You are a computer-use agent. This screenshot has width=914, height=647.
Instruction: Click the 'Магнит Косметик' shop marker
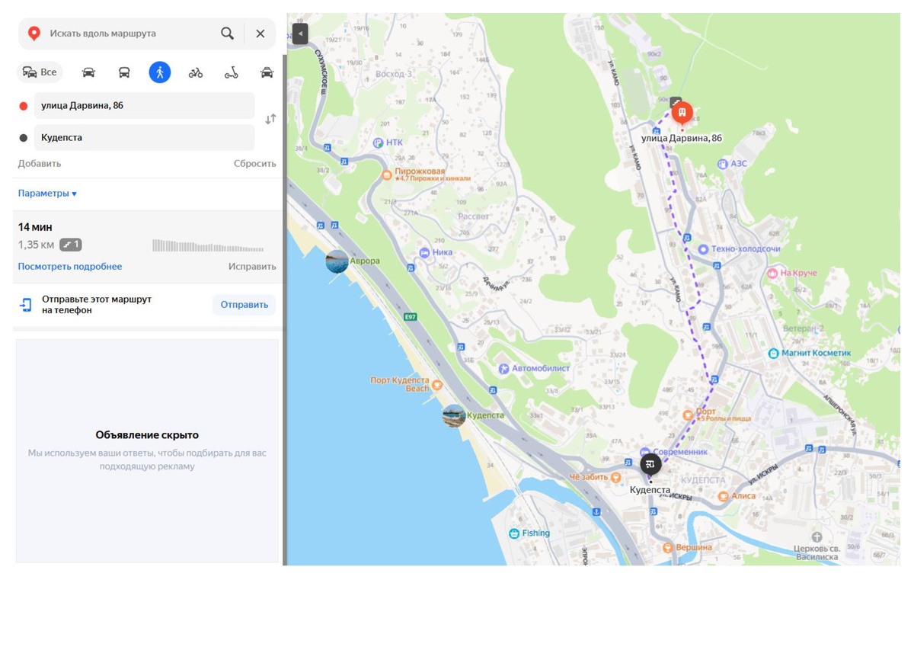[x=773, y=354]
